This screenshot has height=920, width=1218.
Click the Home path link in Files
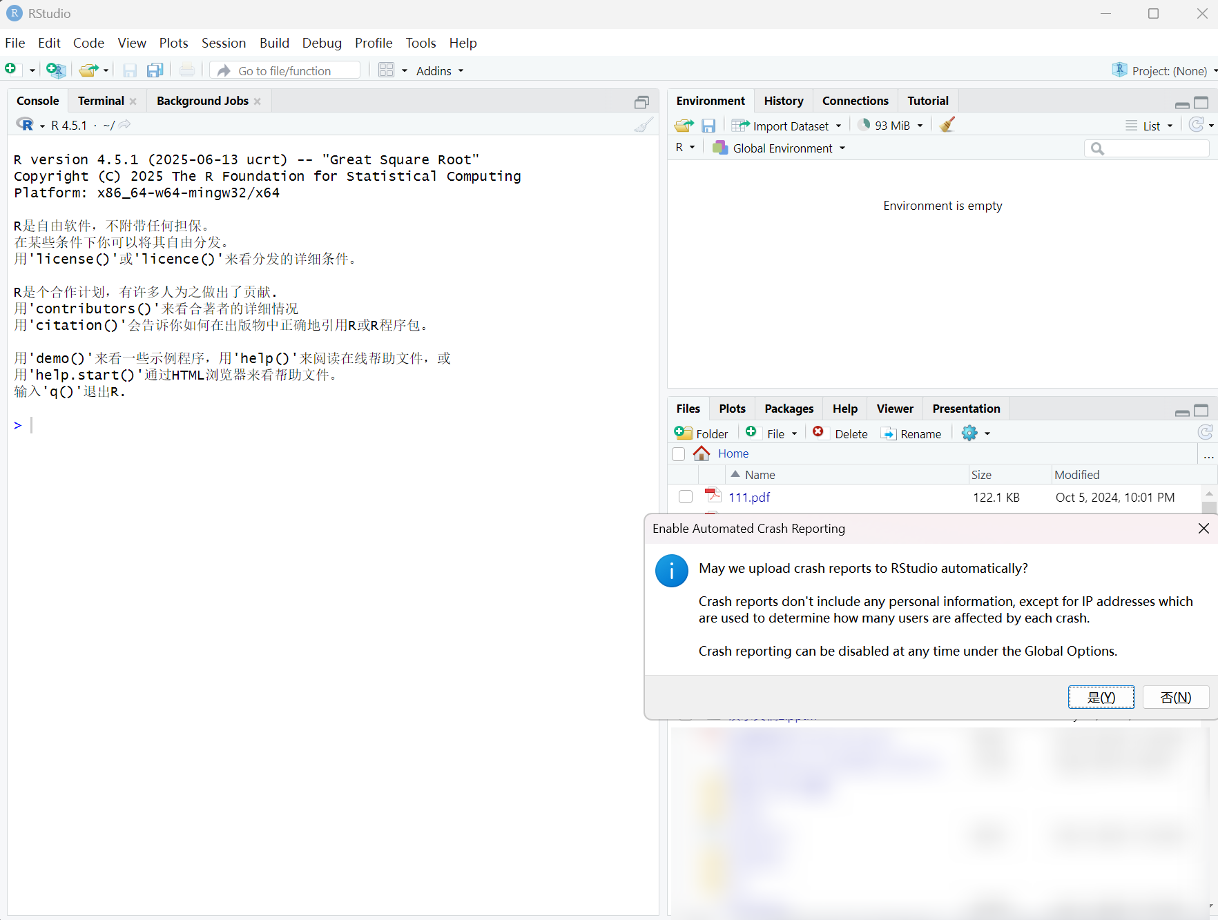click(733, 453)
